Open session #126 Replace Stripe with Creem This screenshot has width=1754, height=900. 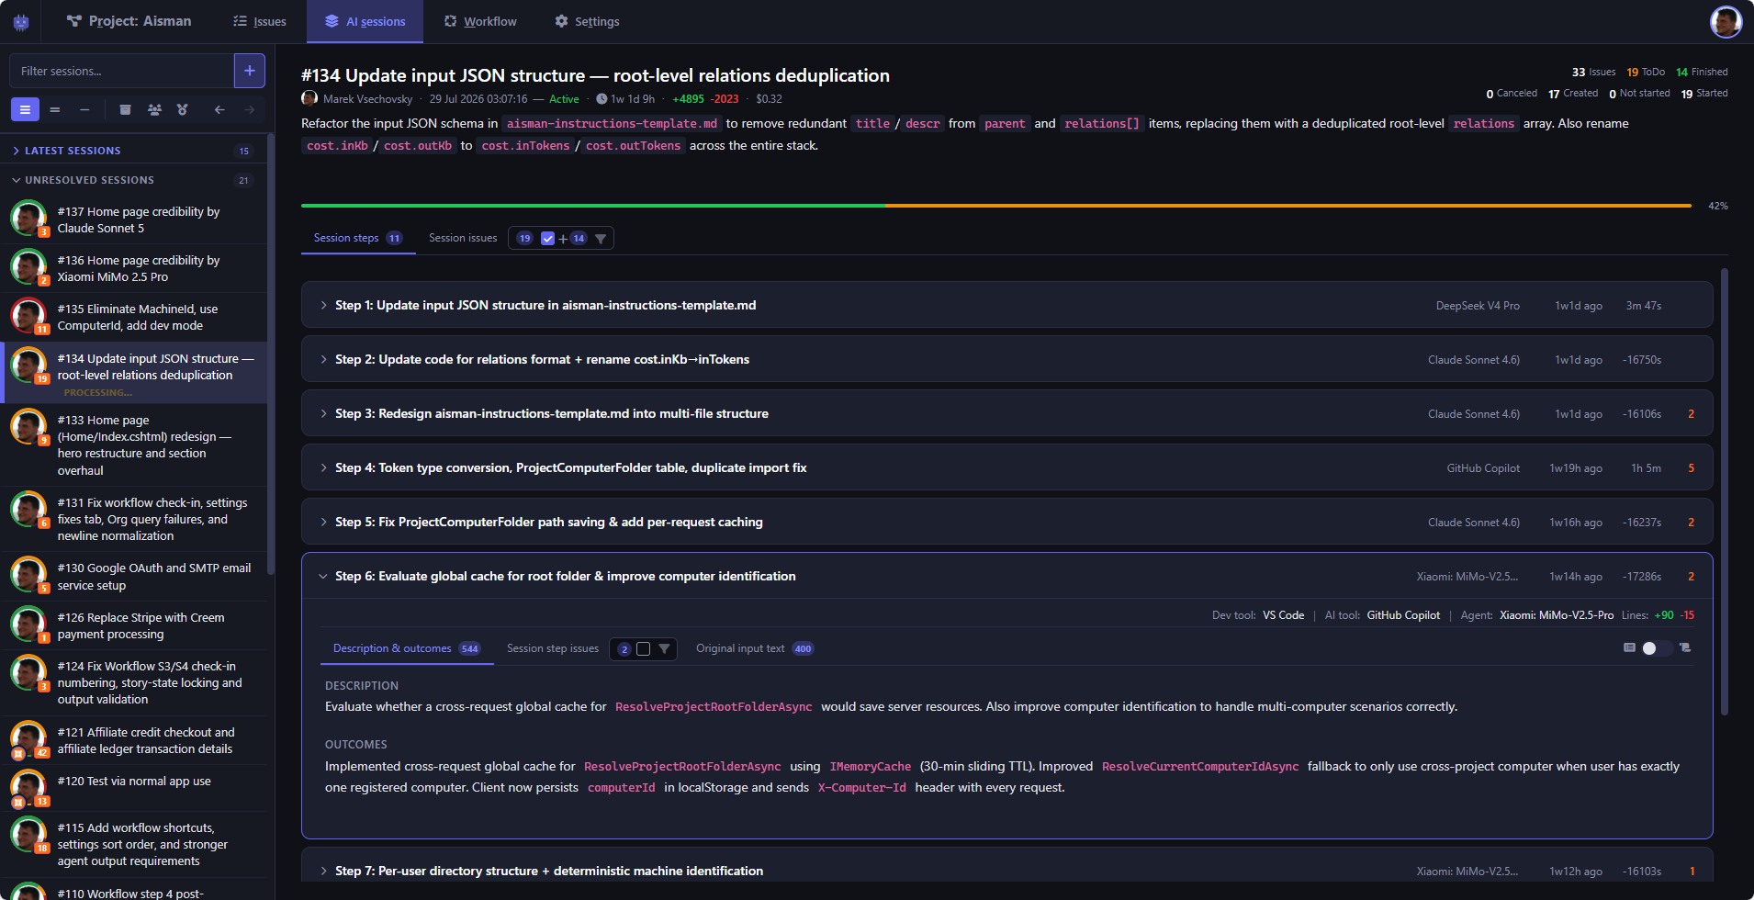[x=136, y=625]
